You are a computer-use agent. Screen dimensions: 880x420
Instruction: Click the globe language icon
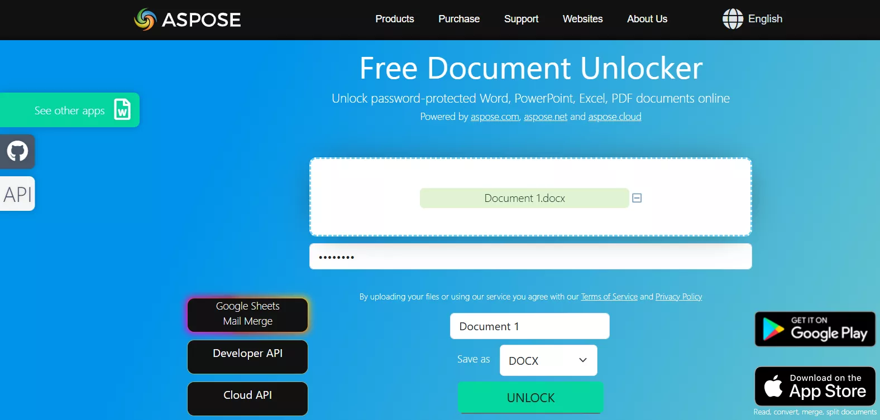click(x=733, y=19)
